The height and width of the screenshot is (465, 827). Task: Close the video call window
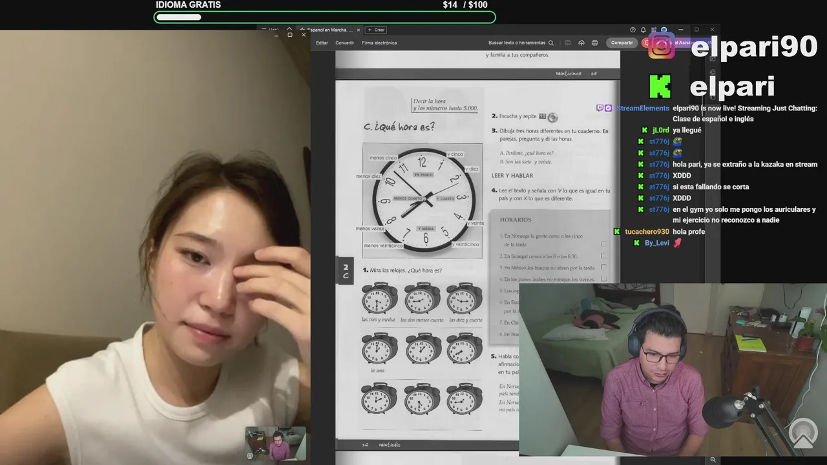pos(304,34)
